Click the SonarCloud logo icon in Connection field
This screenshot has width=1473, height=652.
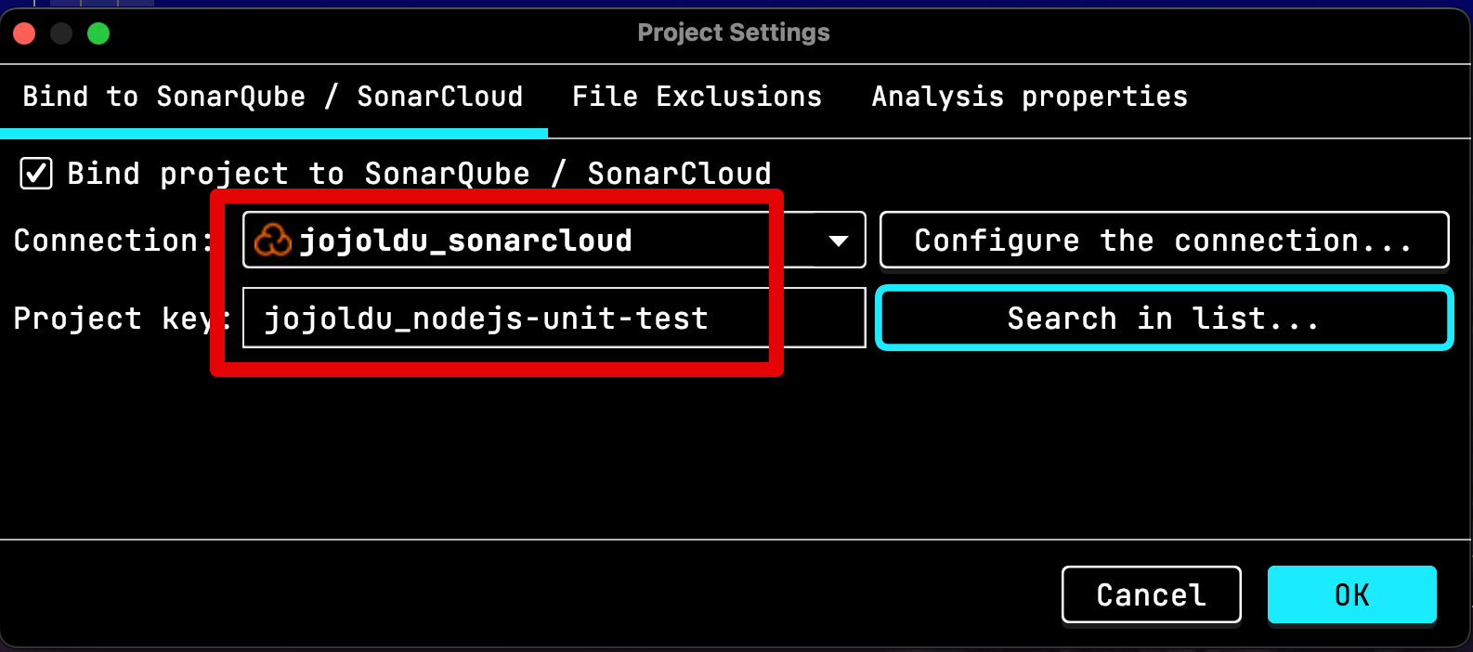pyautogui.click(x=273, y=241)
